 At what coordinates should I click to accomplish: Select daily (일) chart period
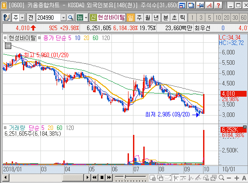click(131, 18)
